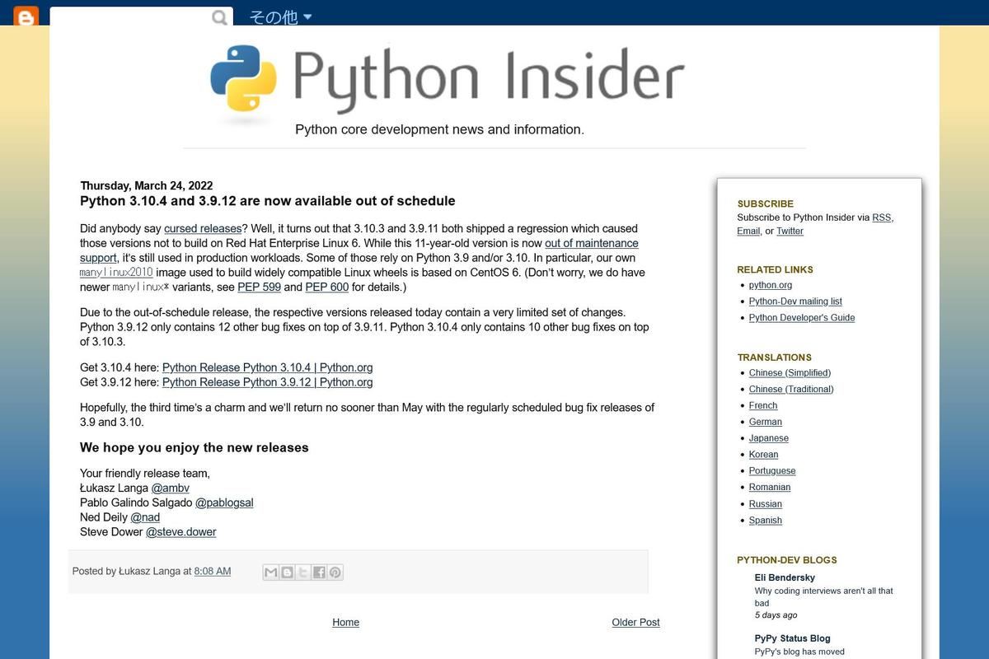
Task: Open German translation link
Action: (x=766, y=422)
